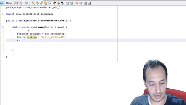The height and width of the screenshot is (105, 186).
Task: Click Find Selection magnifier icon
Action: coord(33,3)
